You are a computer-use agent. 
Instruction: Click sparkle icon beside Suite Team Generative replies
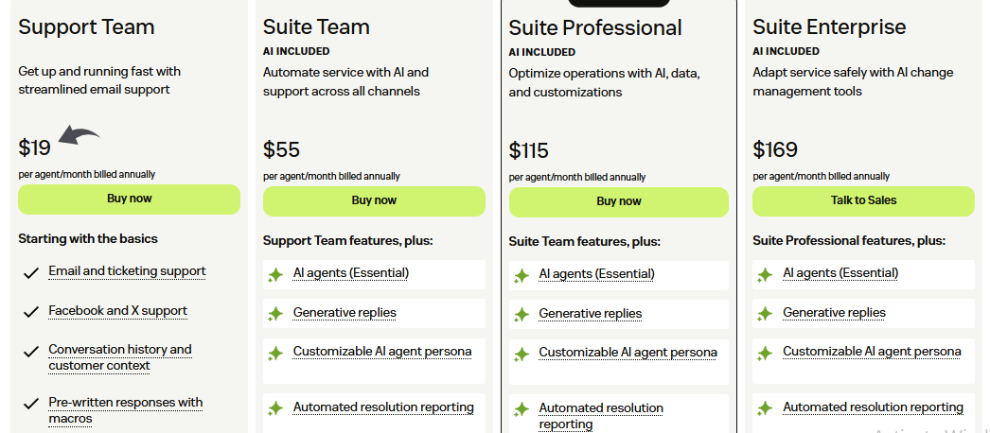pyautogui.click(x=275, y=314)
